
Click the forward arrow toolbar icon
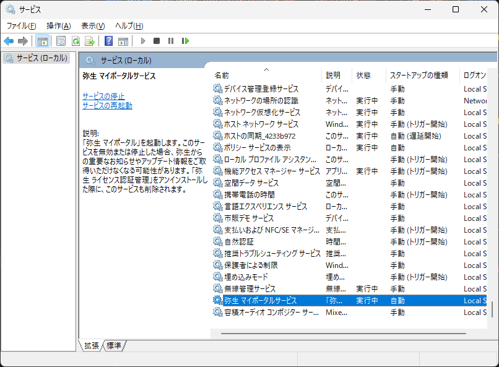pyautogui.click(x=23, y=41)
